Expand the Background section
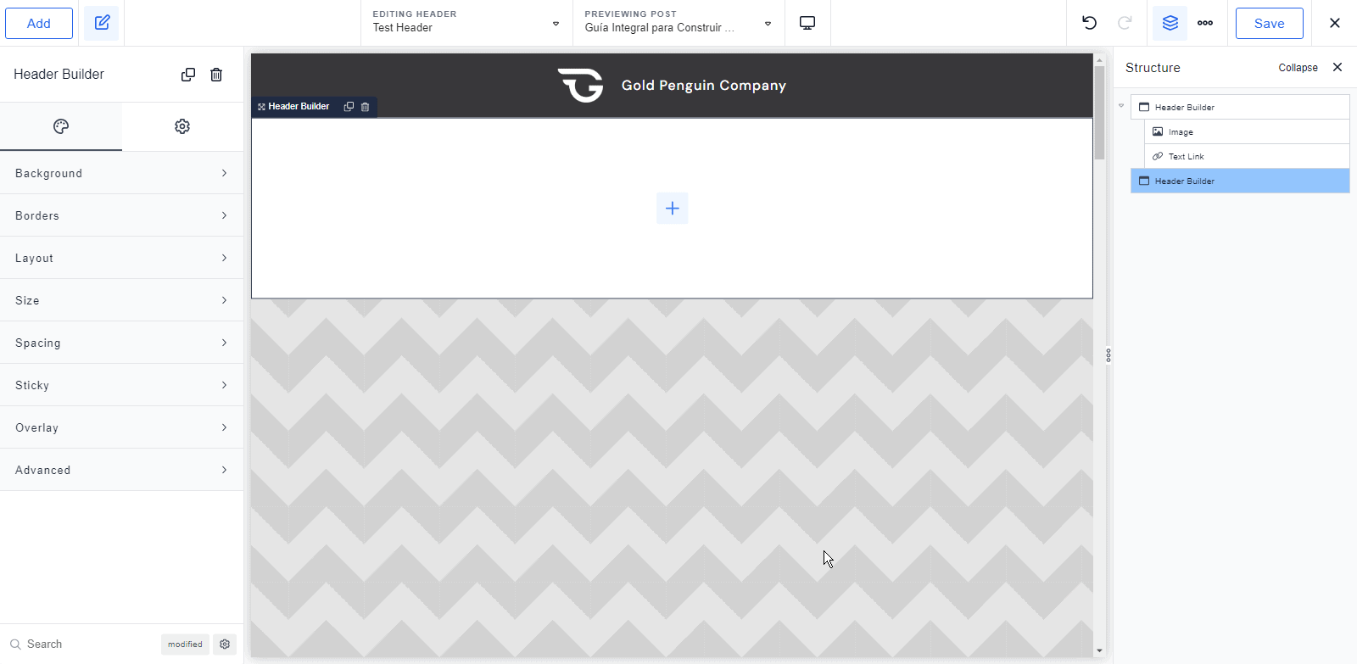1357x664 pixels. click(x=121, y=173)
